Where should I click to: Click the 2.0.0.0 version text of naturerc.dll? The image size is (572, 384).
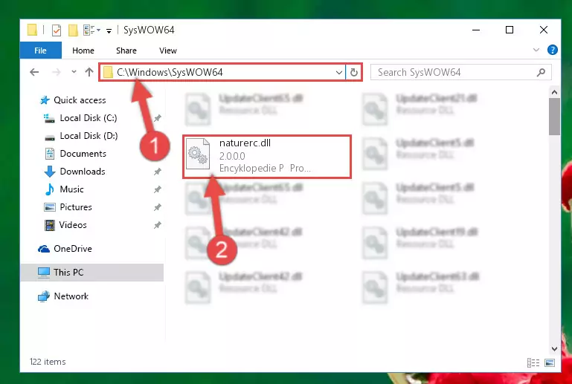click(x=232, y=156)
